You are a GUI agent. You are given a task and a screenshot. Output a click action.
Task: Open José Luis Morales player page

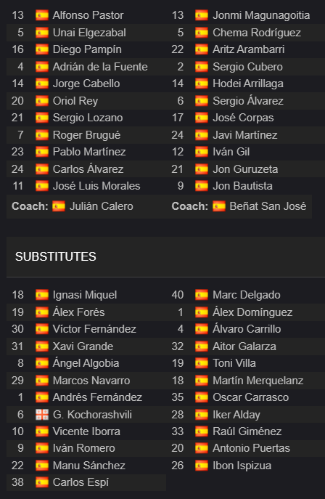pos(96,186)
